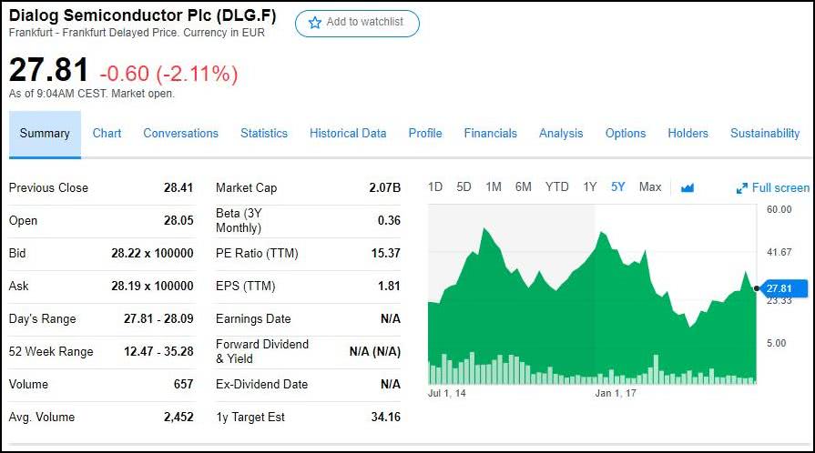The image size is (815, 453).
Task: Click the Jul 1, 14 date label on chart
Action: click(447, 393)
